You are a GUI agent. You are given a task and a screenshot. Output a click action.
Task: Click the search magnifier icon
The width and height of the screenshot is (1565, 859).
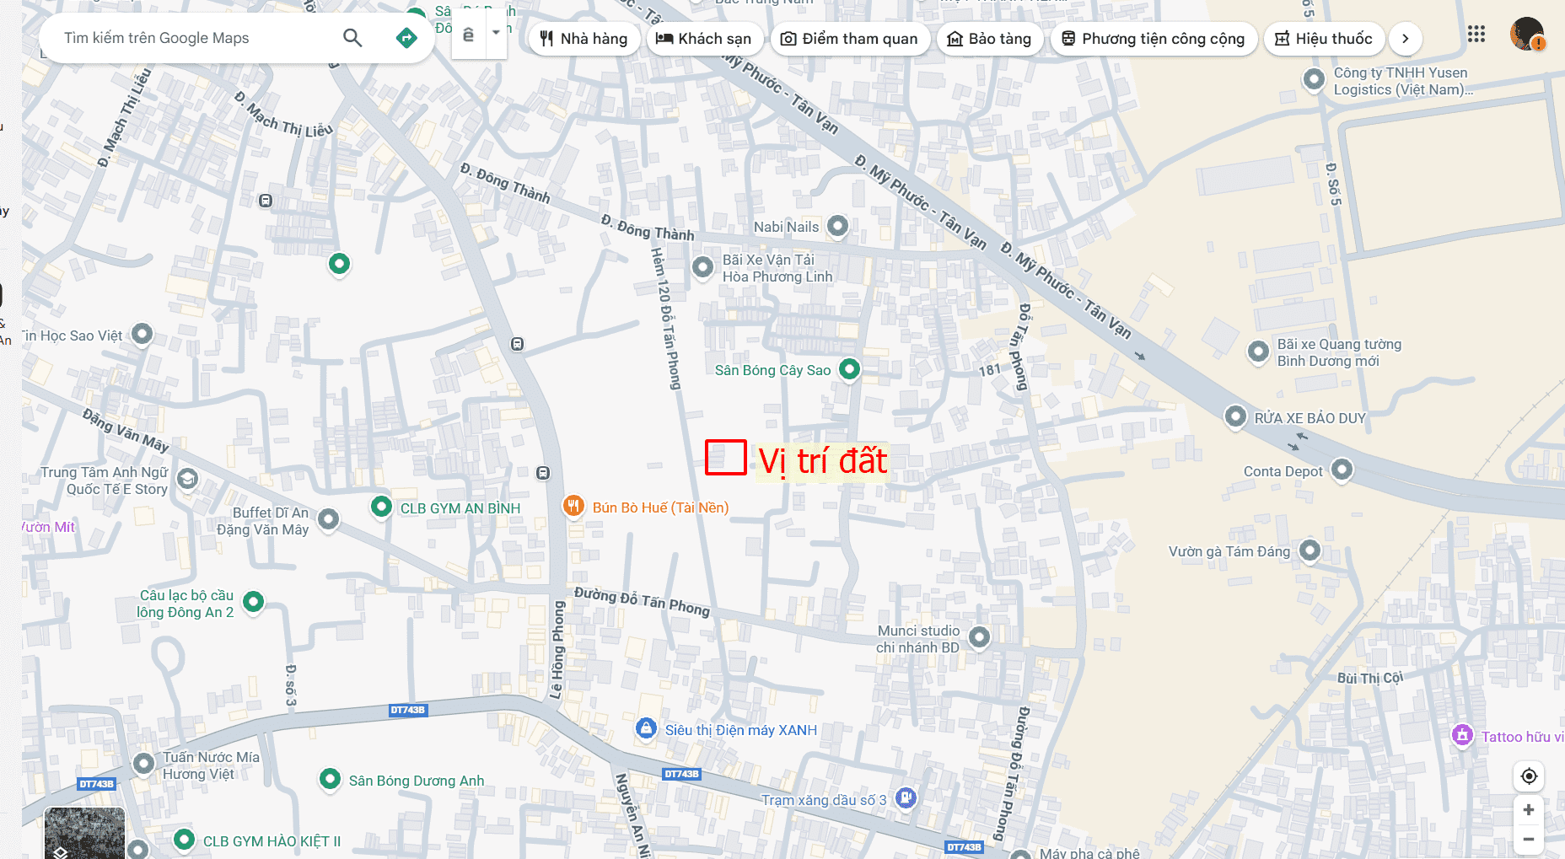(x=352, y=38)
